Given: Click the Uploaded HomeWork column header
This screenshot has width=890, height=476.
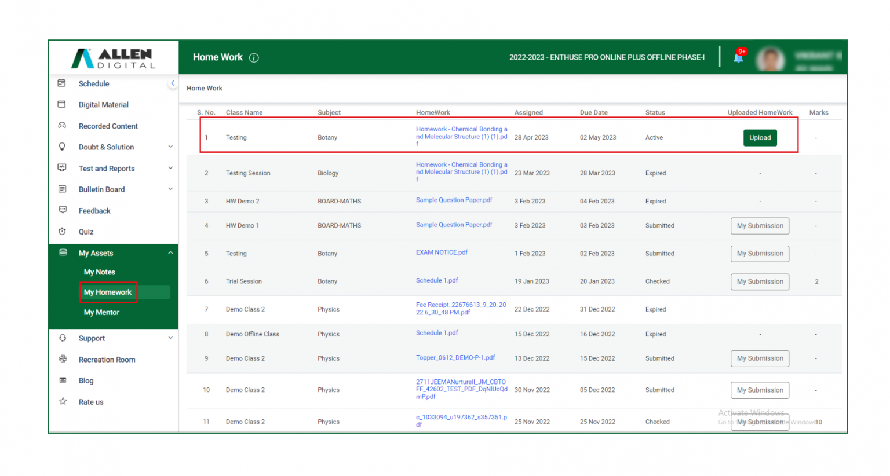Looking at the screenshot, I should pos(760,112).
